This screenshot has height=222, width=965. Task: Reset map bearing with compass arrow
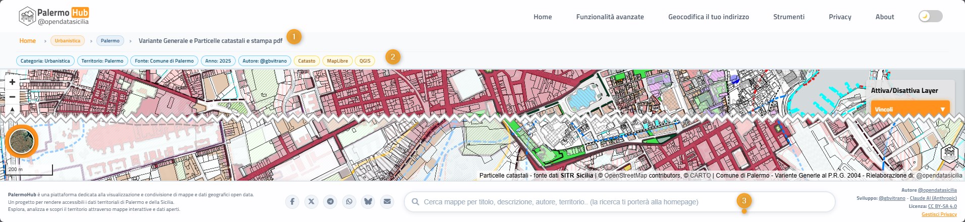(x=12, y=108)
